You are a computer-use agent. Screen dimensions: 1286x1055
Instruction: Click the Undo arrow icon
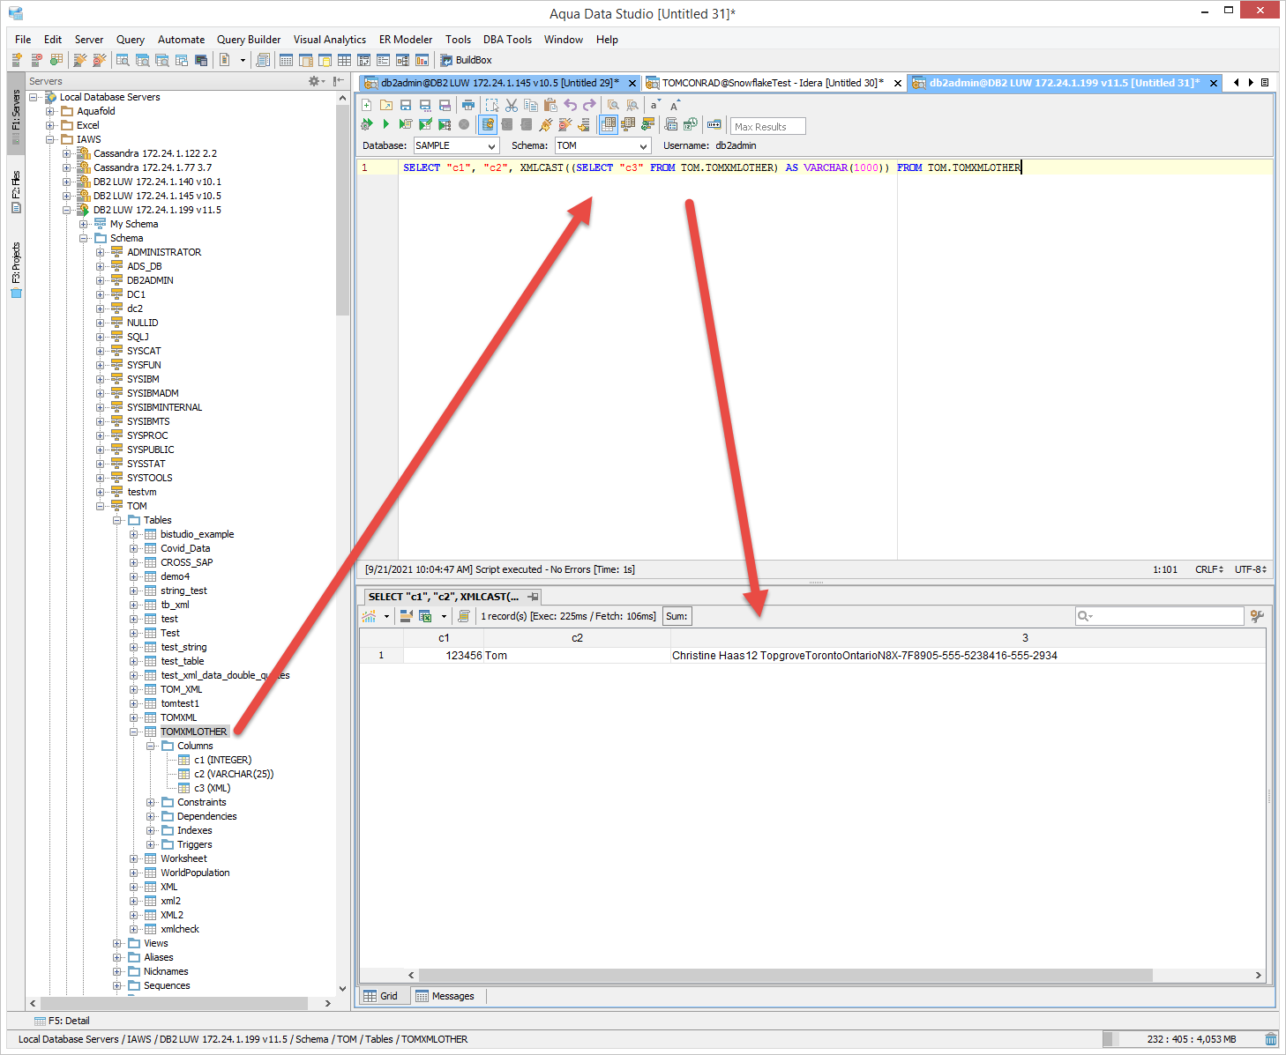(x=570, y=106)
